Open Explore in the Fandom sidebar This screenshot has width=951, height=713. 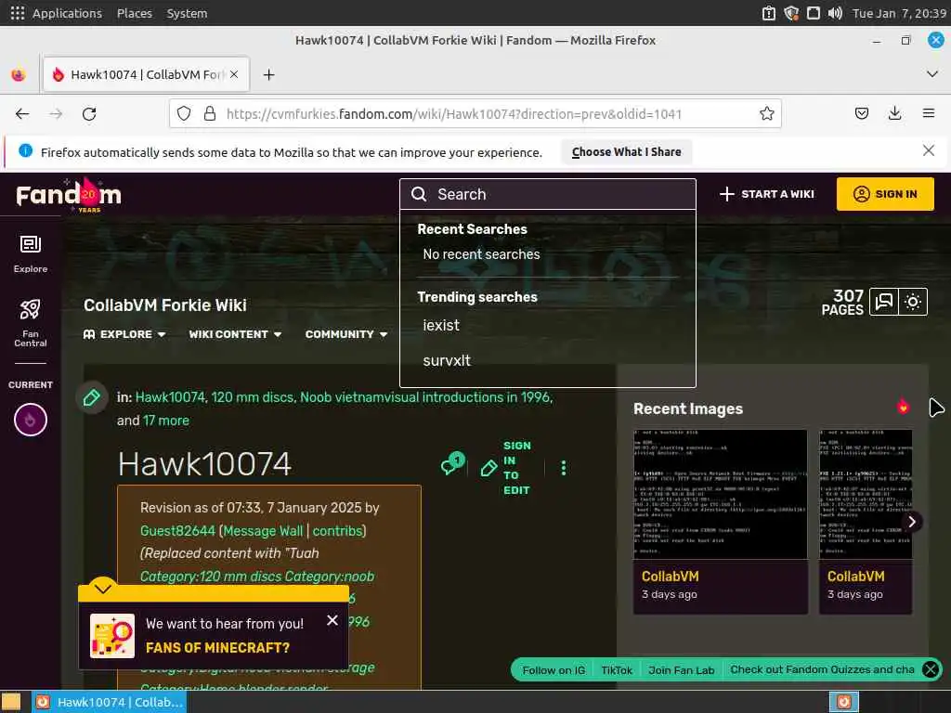[31, 254]
